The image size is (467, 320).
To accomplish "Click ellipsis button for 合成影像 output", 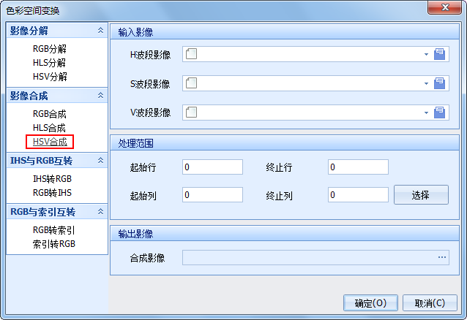I will tap(441, 257).
